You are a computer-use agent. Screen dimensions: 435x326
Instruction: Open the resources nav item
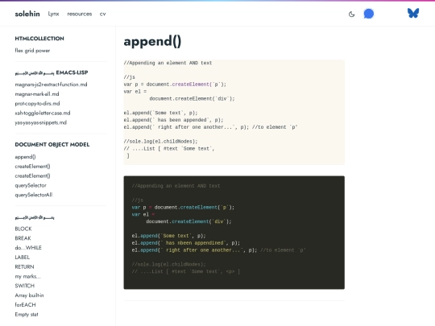pyautogui.click(x=79, y=14)
